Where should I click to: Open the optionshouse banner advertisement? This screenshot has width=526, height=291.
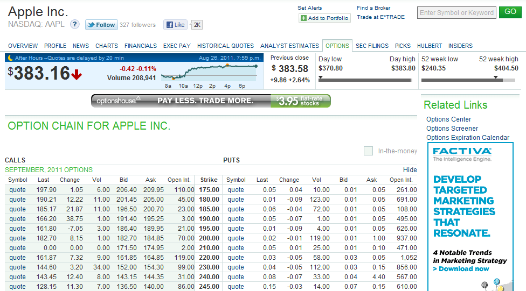[211, 101]
